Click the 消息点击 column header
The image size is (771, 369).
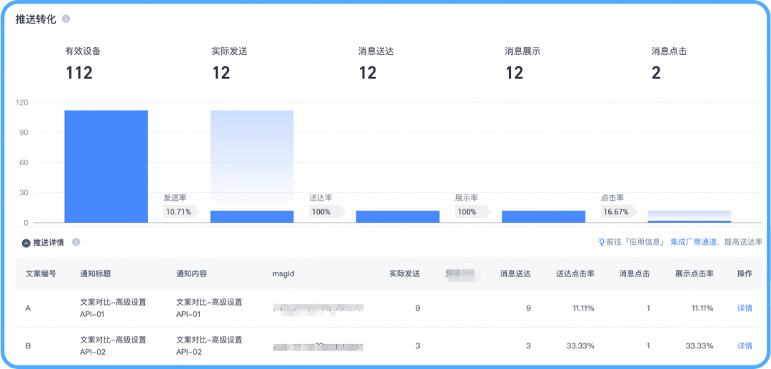tap(635, 274)
